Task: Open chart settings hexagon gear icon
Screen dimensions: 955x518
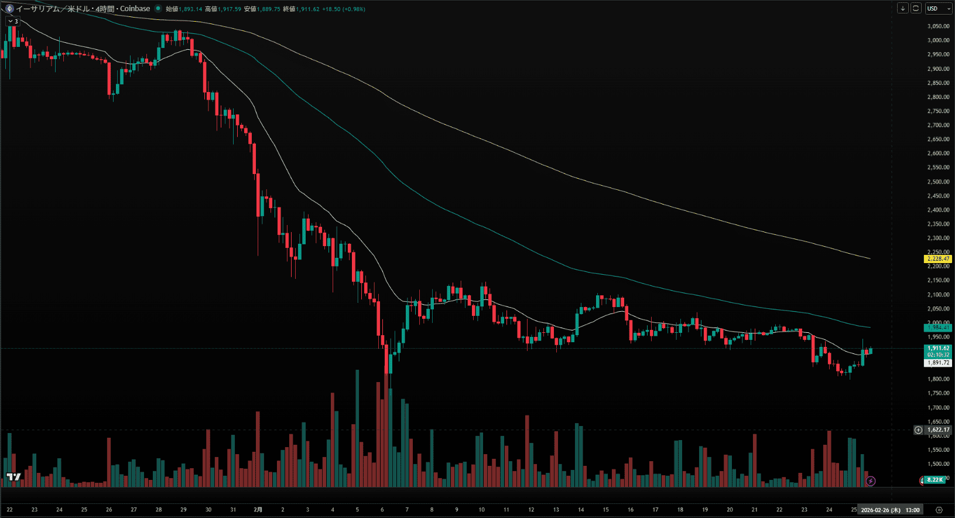Action: coord(939,510)
